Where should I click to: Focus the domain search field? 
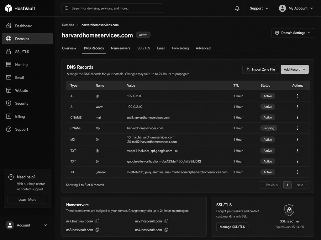tap(112, 8)
